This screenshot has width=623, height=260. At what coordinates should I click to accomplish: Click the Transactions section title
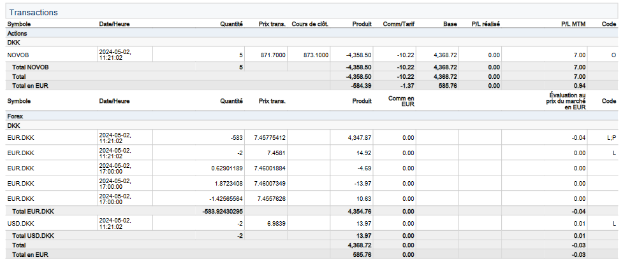[x=33, y=12]
